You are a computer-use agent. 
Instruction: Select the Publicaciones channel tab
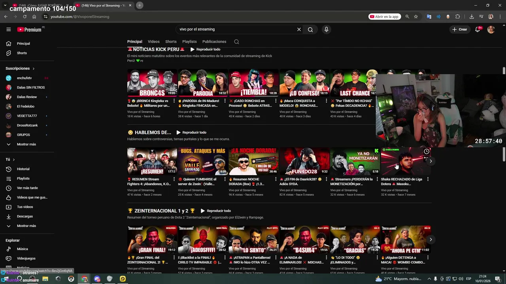tap(214, 41)
